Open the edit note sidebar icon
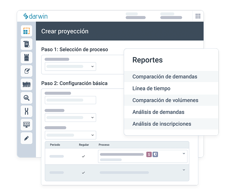 click(x=27, y=71)
